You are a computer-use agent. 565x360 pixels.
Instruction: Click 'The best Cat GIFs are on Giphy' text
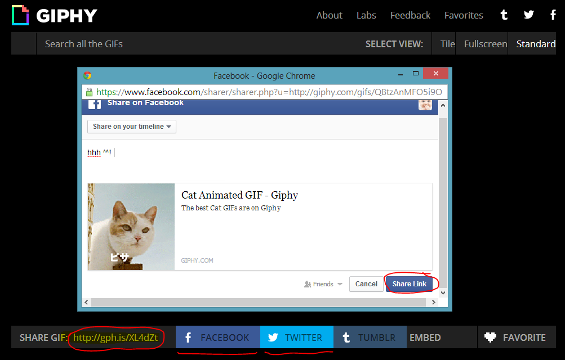point(231,208)
